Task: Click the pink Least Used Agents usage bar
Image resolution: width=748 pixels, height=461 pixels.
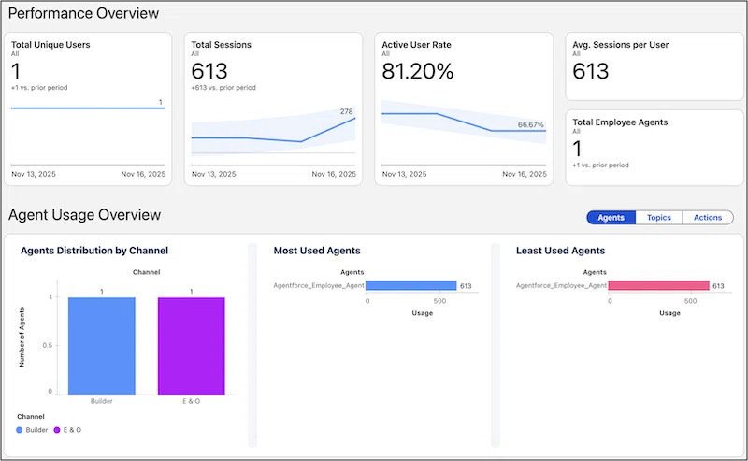Action: pyautogui.click(x=659, y=285)
